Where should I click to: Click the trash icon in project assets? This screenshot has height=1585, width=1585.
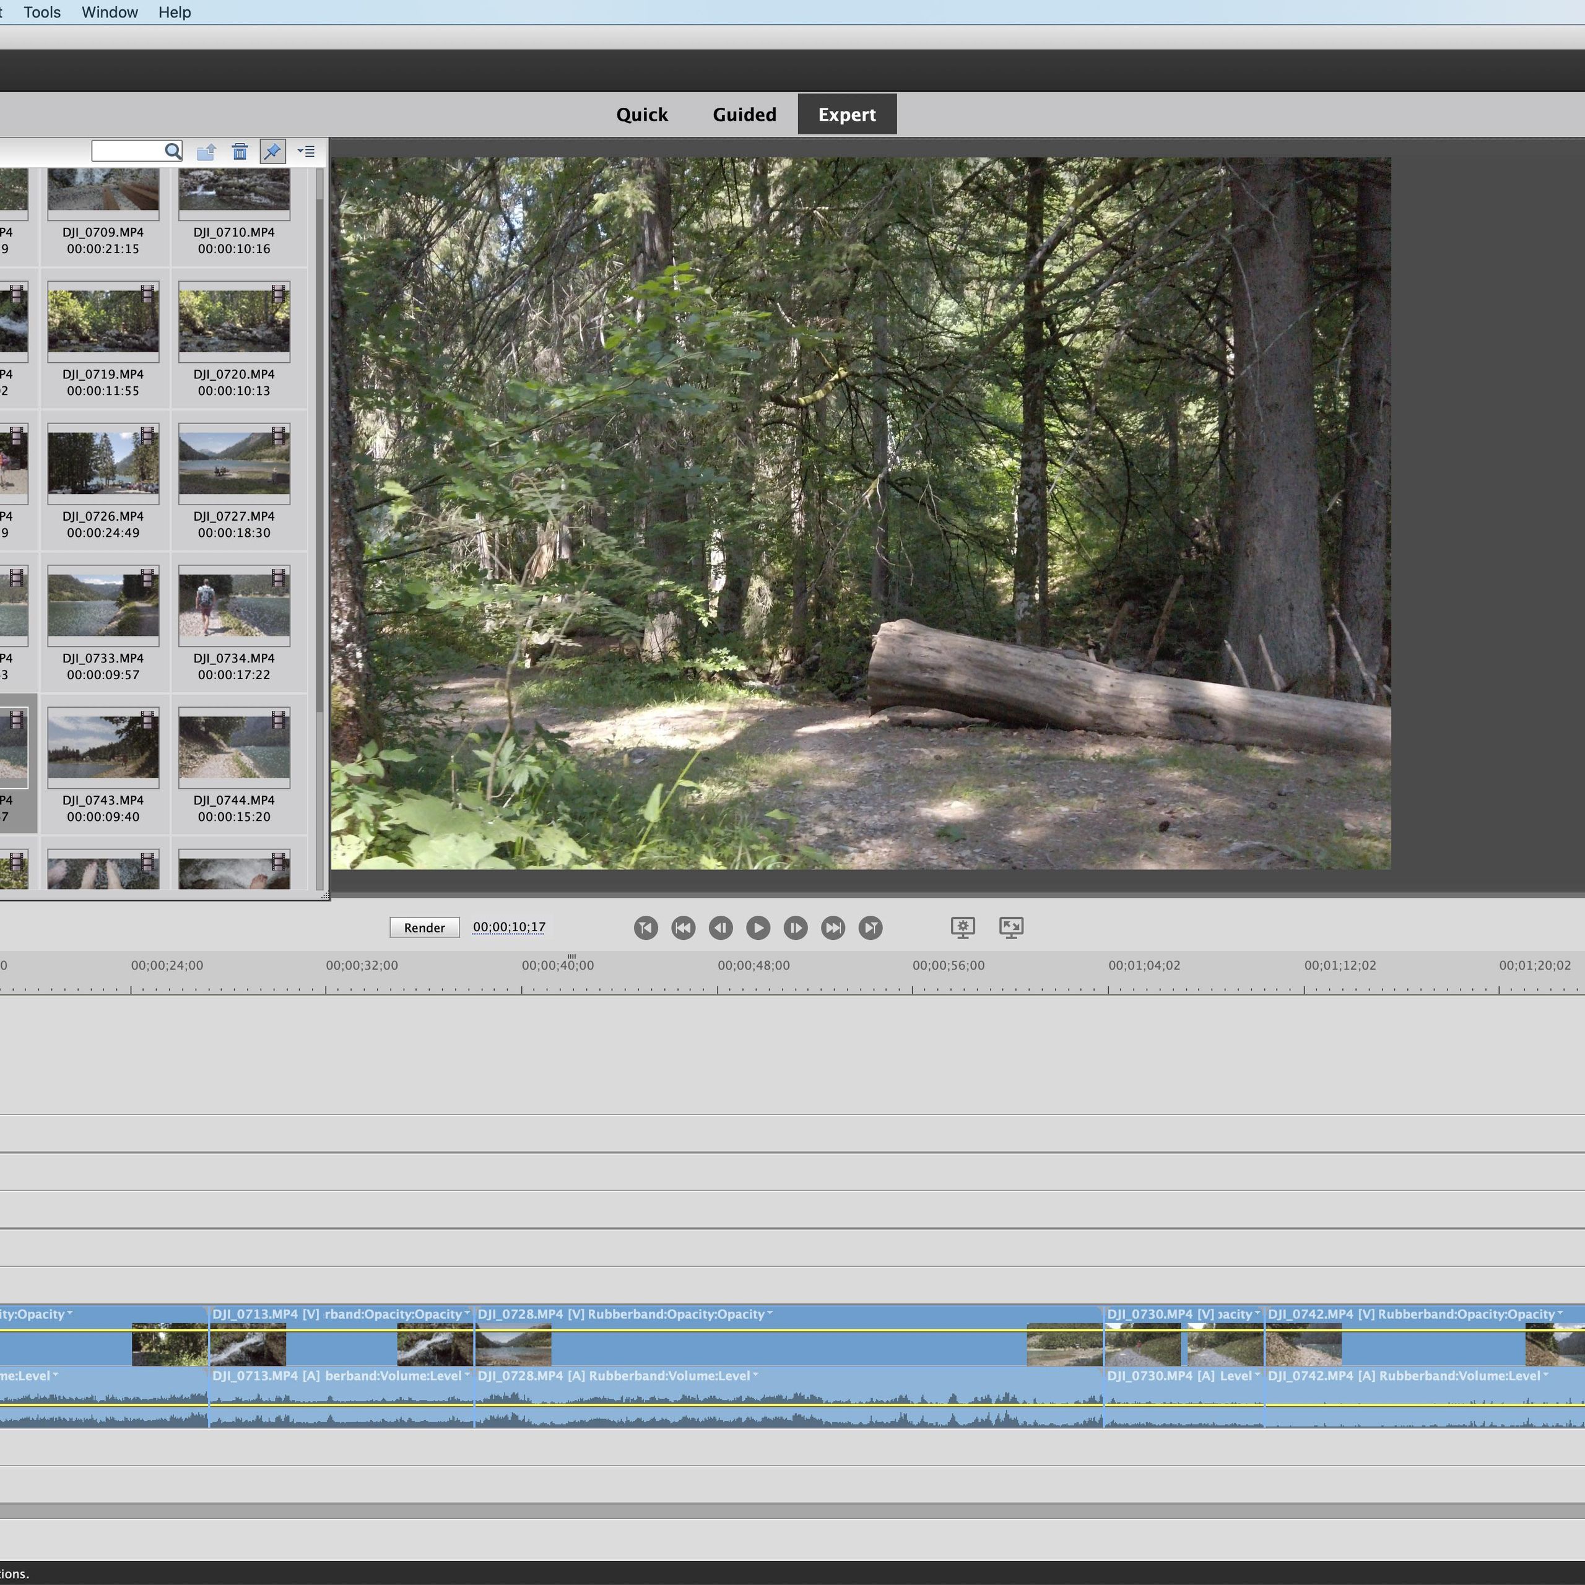240,151
